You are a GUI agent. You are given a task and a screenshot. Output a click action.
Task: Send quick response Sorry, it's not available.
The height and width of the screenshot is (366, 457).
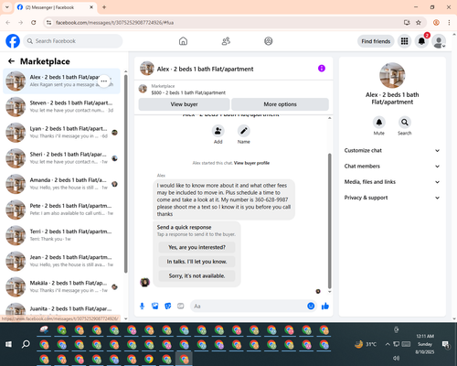coord(197,276)
